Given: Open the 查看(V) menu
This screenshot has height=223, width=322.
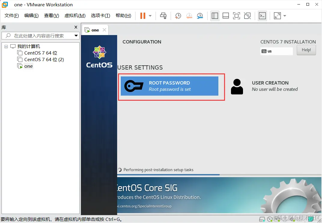Looking at the screenshot, I should [x=52, y=16].
